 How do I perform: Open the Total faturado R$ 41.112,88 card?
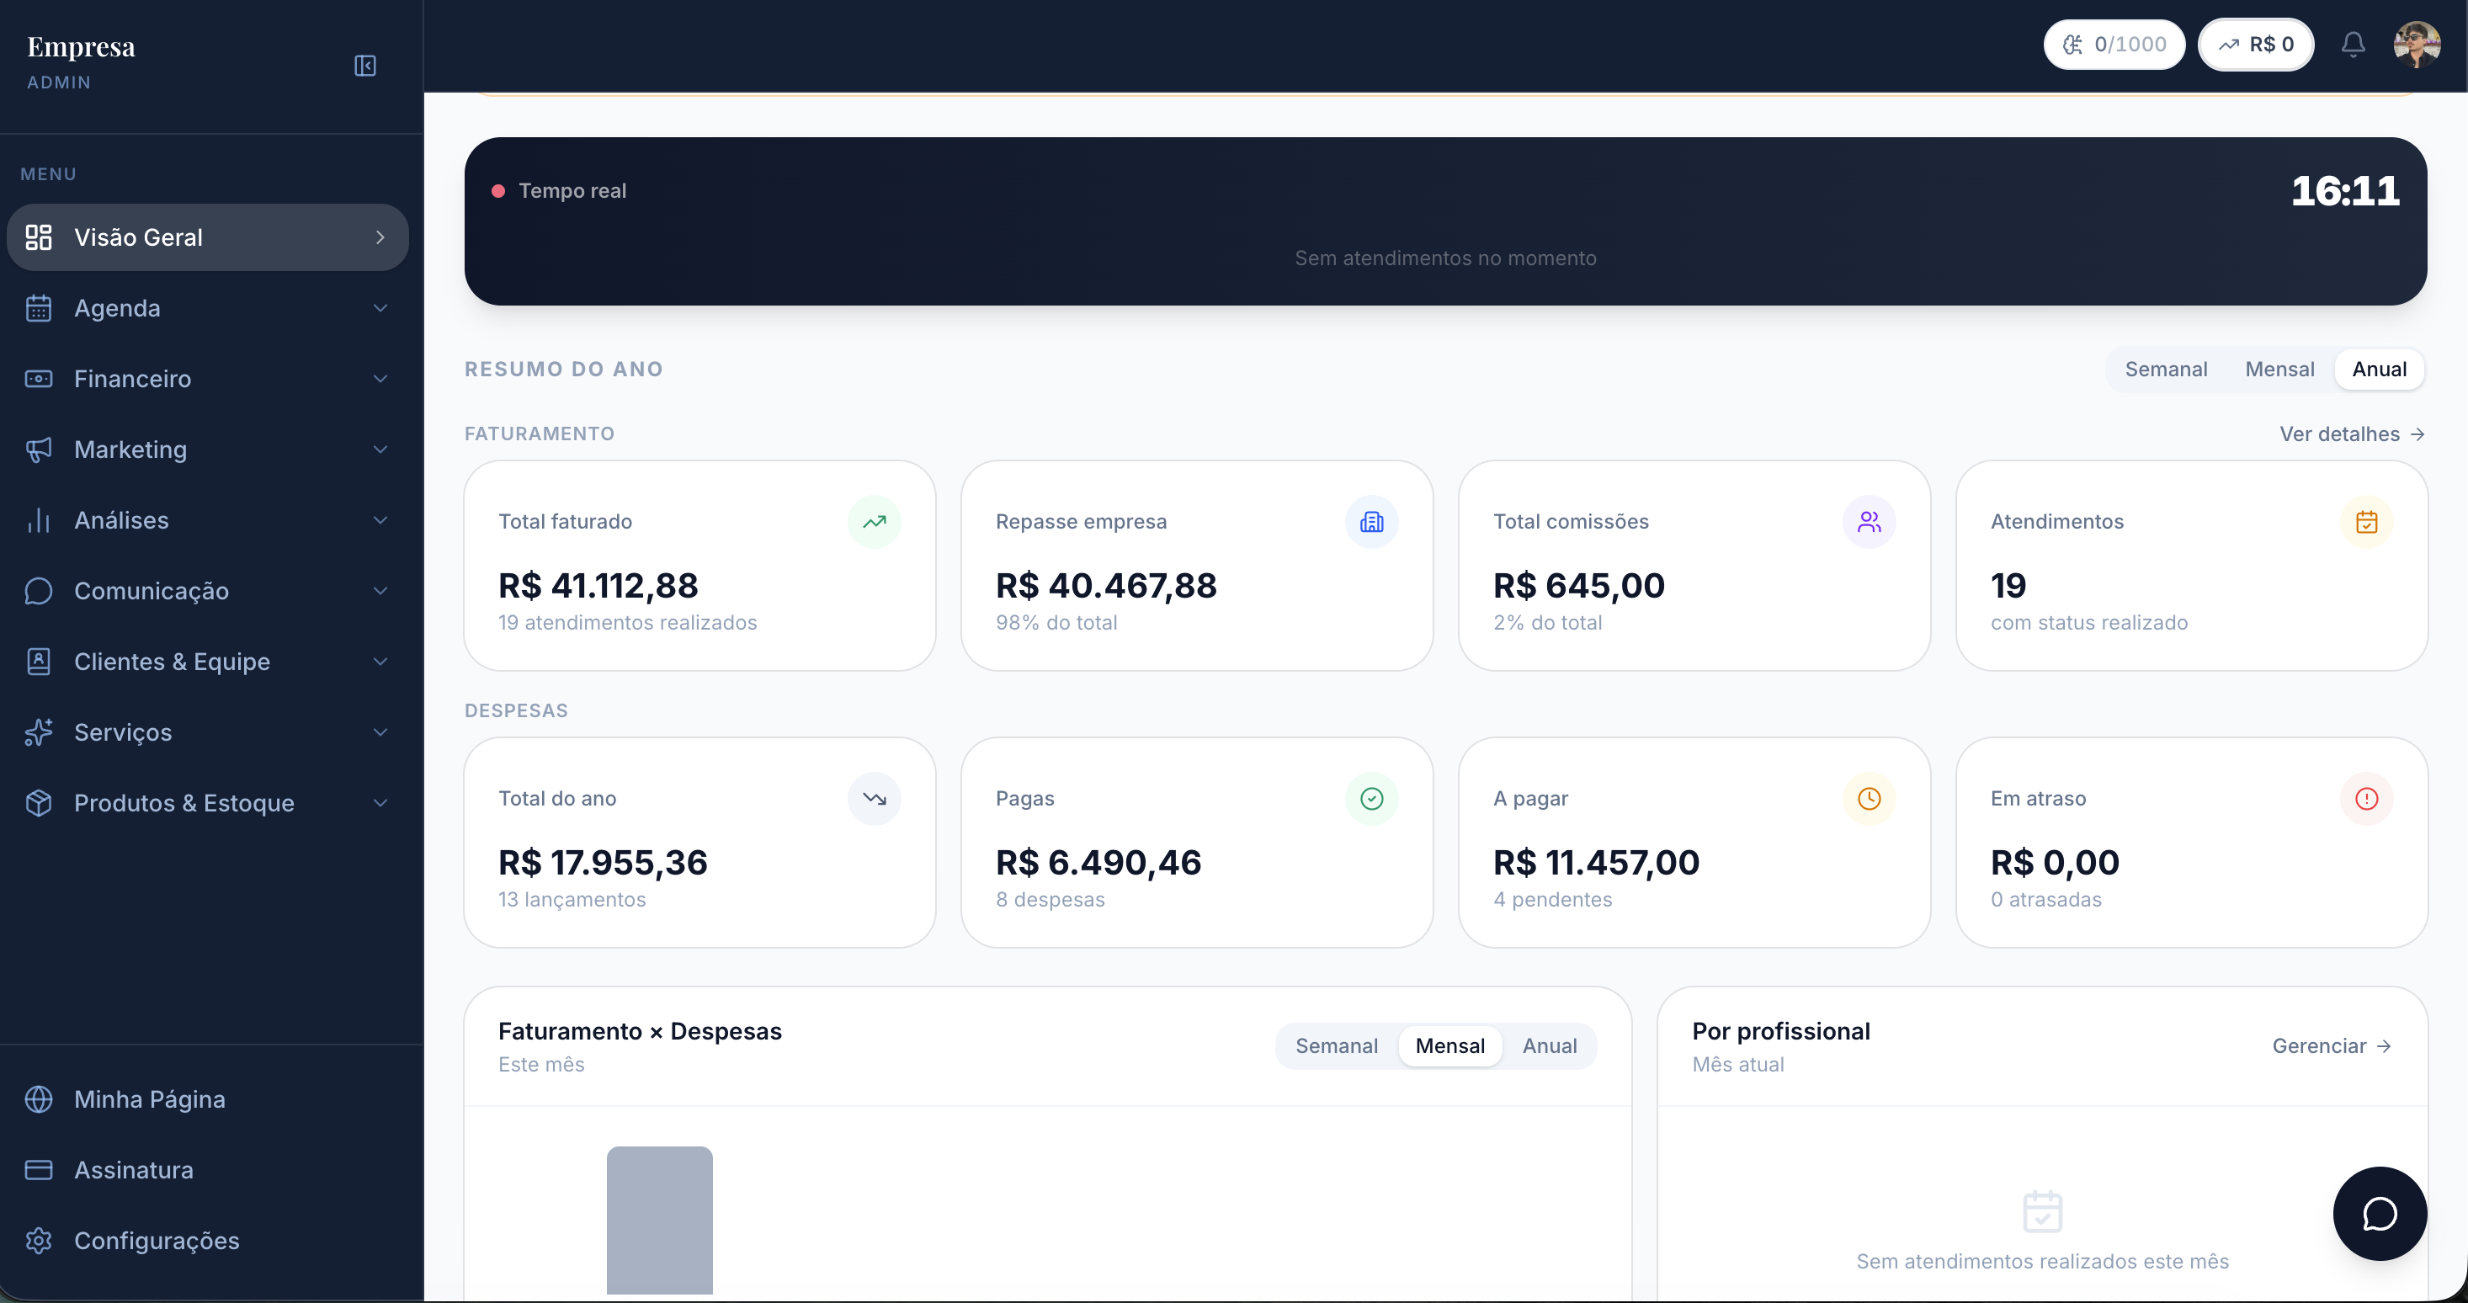pyautogui.click(x=699, y=566)
